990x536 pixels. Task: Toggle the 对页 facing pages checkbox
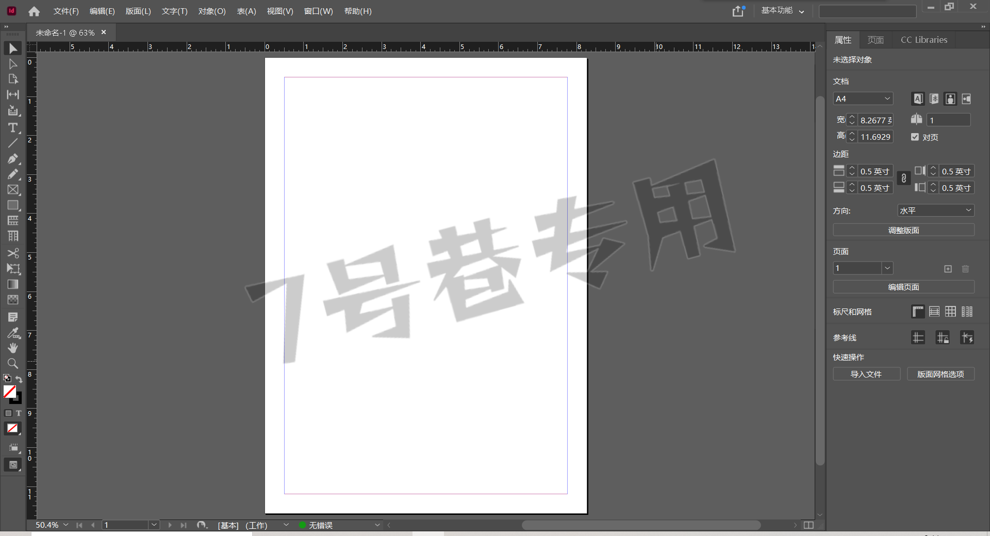(915, 137)
